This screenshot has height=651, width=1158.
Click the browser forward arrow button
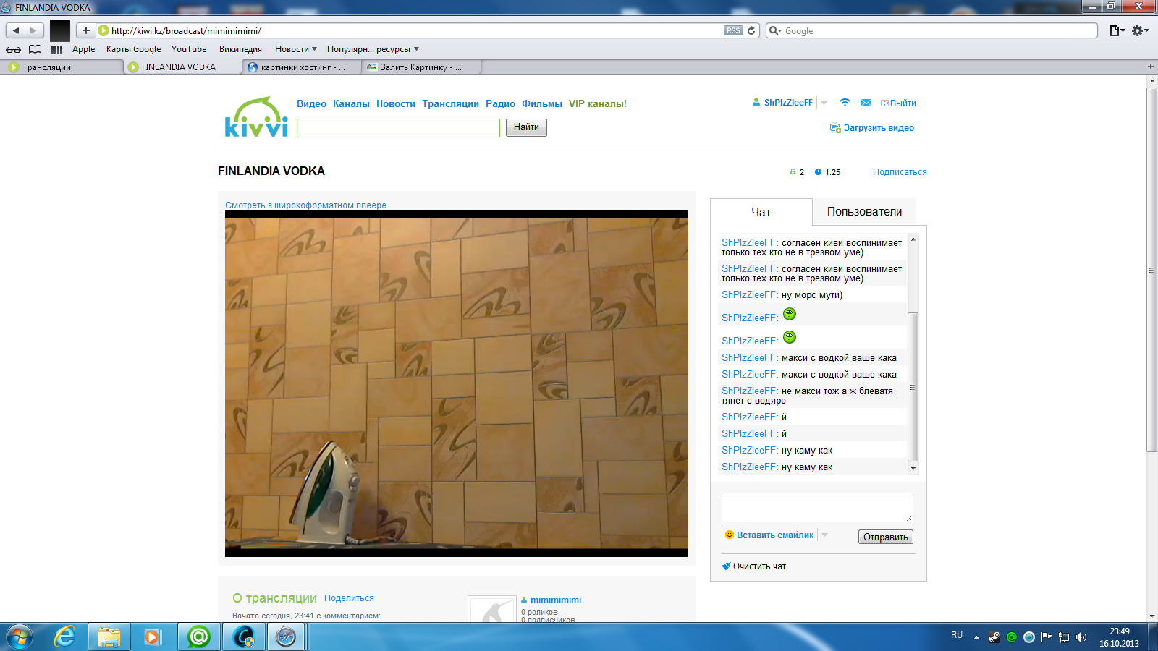pyautogui.click(x=34, y=30)
